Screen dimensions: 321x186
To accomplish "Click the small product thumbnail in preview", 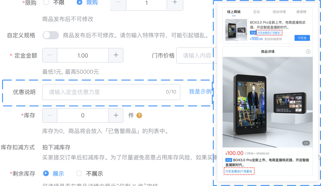I will point(236,30).
